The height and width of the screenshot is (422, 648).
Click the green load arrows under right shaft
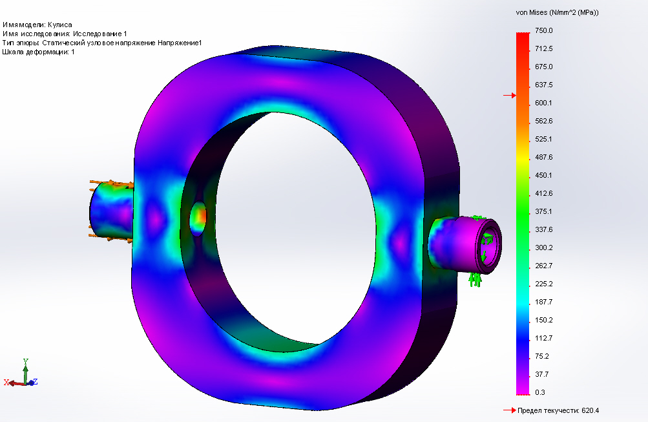point(475,280)
